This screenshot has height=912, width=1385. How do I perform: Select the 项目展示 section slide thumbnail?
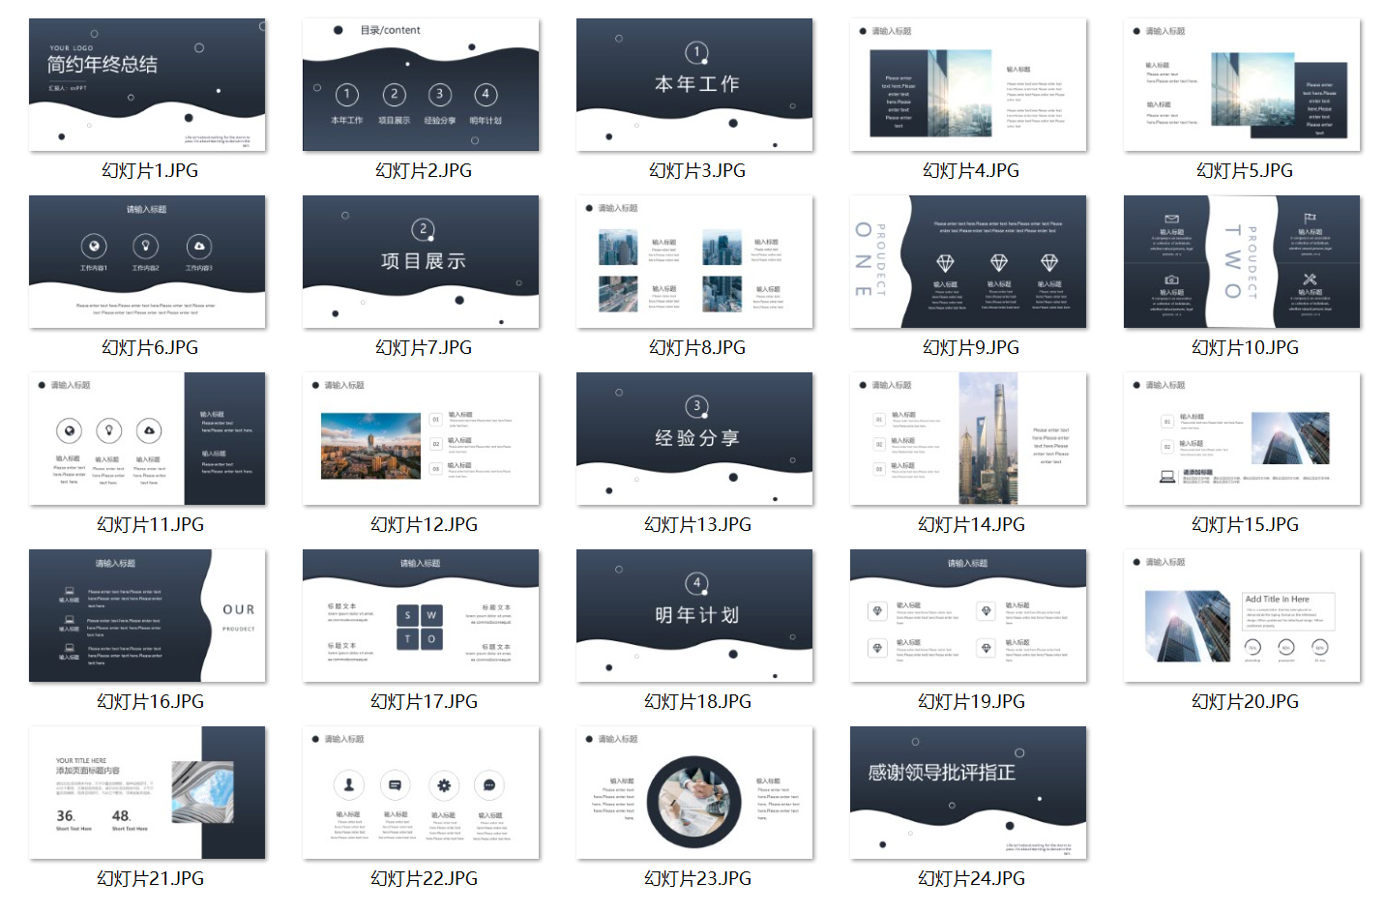tap(421, 262)
